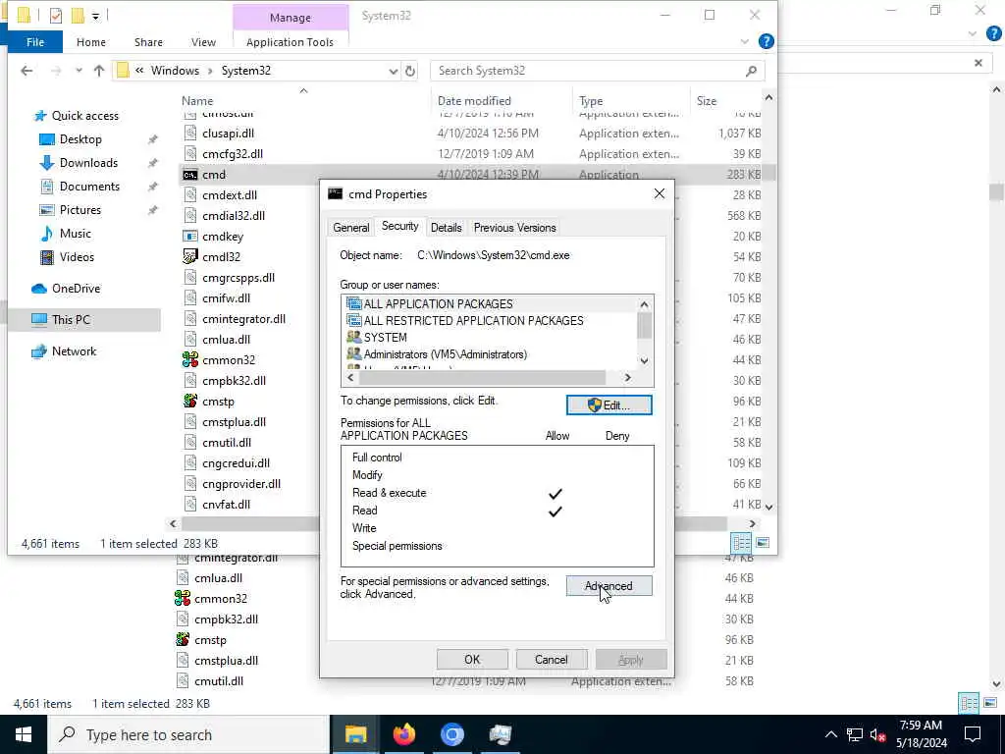1005x754 pixels.
Task: Open the Application Tools tab
Action: (290, 42)
